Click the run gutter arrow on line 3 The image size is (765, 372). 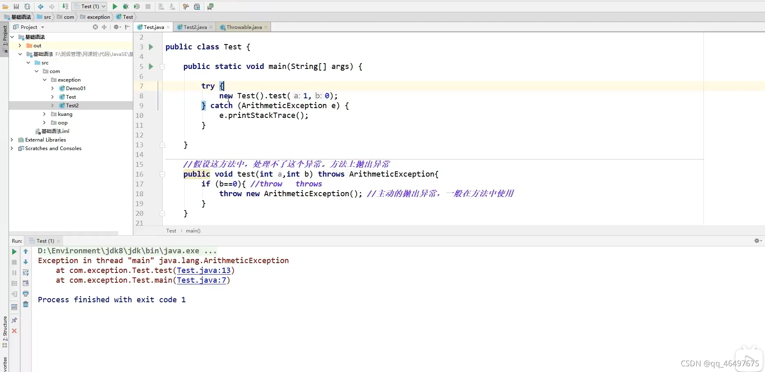(151, 47)
